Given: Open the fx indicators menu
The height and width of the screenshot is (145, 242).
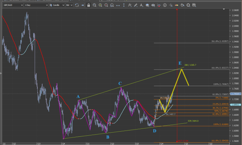Looking at the screenshot, I should click(130, 5).
